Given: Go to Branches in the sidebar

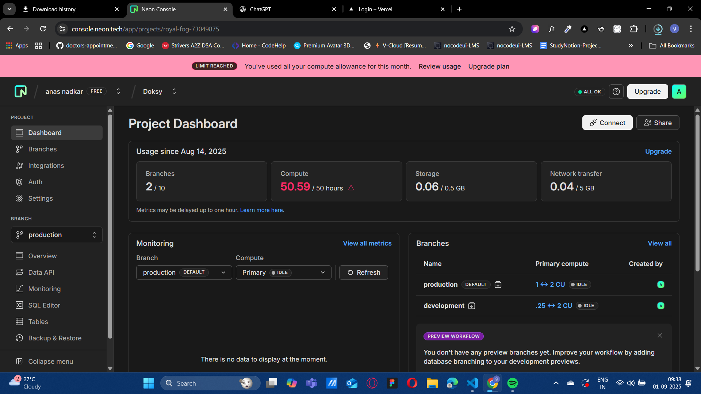Looking at the screenshot, I should [x=57, y=149].
